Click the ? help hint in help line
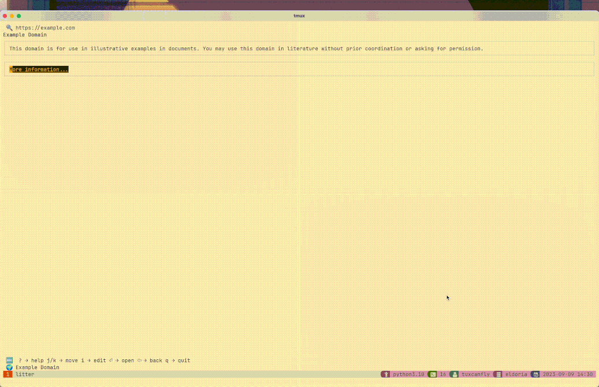The height and width of the screenshot is (387, 599). click(x=31, y=360)
